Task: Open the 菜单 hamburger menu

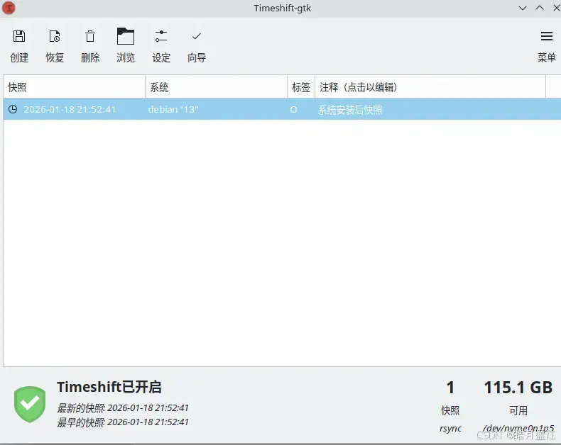Action: point(546,36)
